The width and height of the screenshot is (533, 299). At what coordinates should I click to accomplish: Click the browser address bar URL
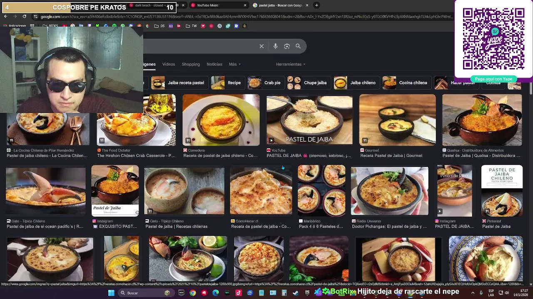(x=246, y=17)
